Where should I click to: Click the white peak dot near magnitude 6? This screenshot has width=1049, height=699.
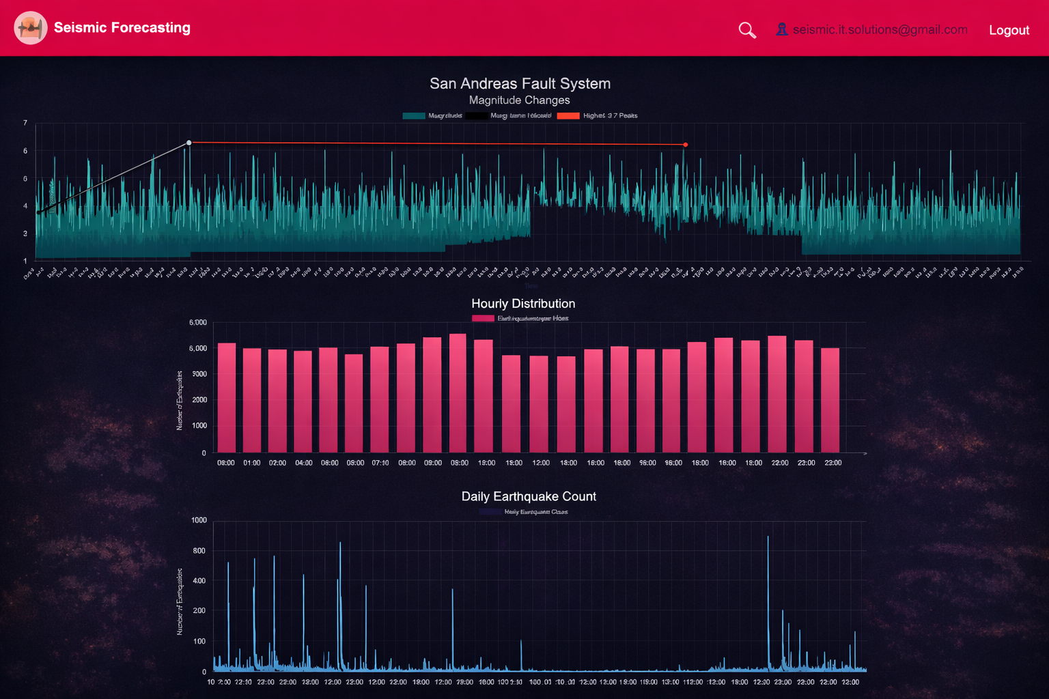(188, 143)
